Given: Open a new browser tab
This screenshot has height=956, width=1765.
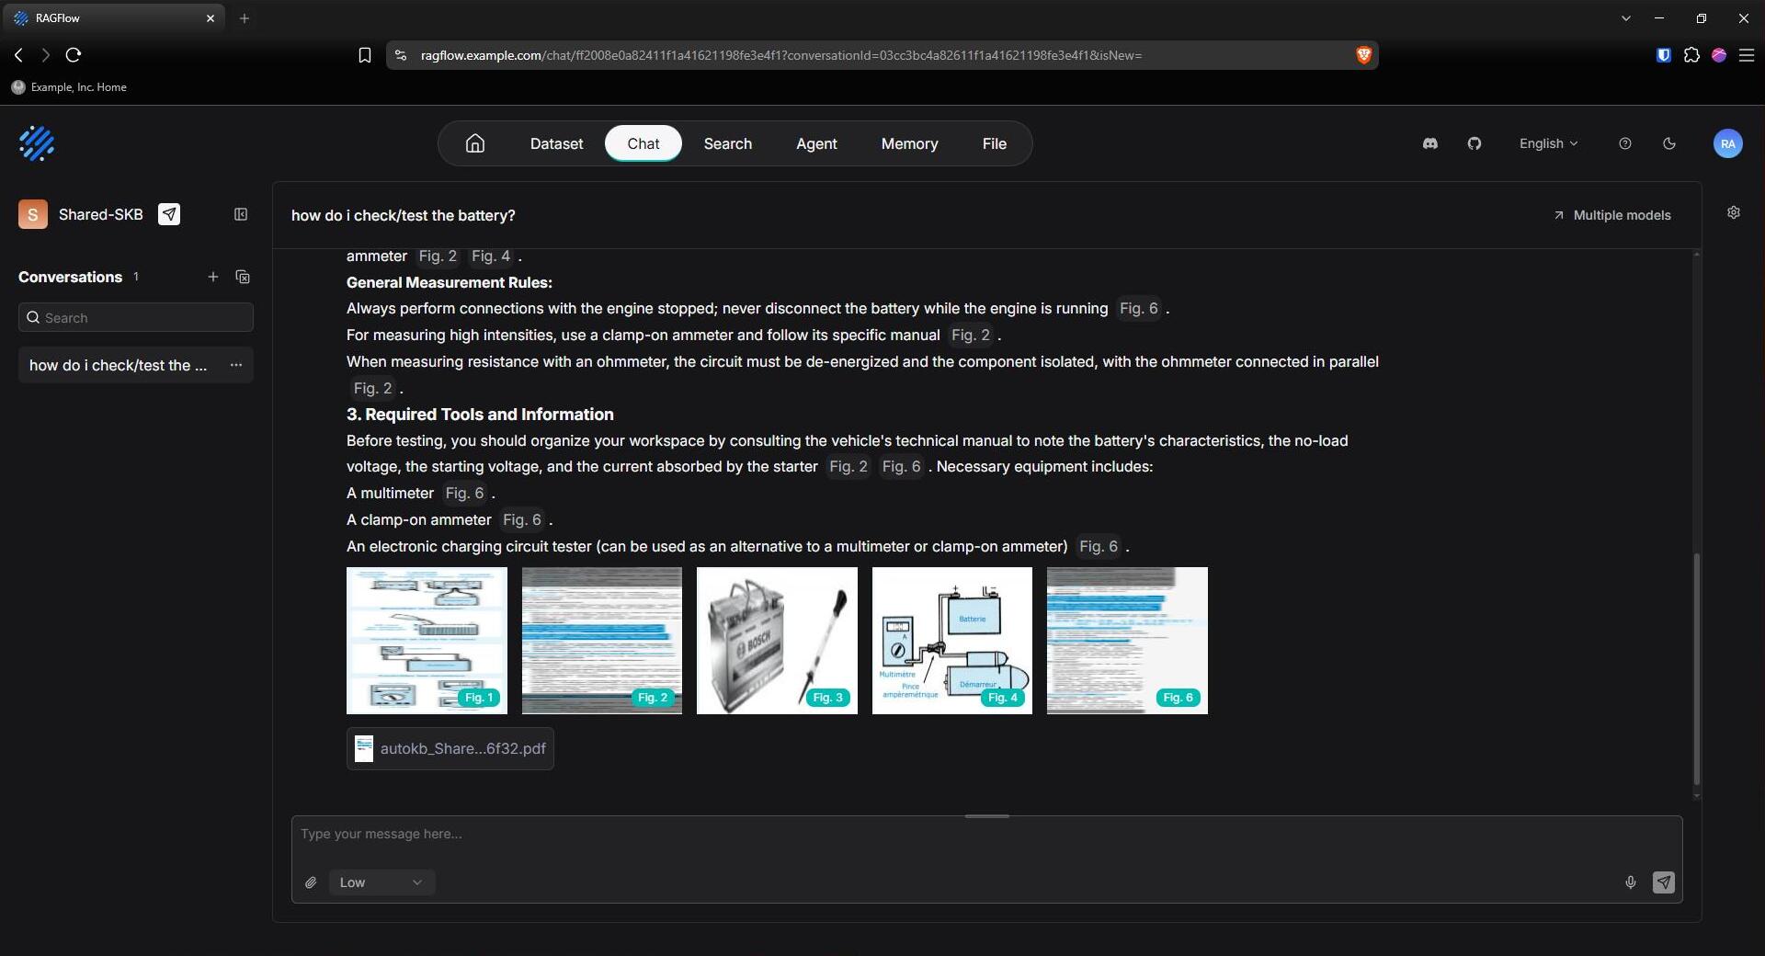Looking at the screenshot, I should (x=245, y=18).
